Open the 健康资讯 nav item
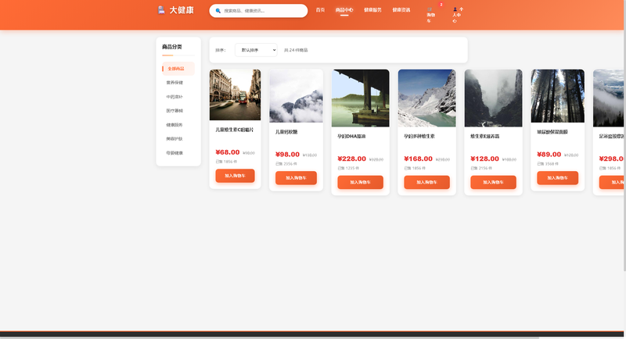 pyautogui.click(x=401, y=10)
